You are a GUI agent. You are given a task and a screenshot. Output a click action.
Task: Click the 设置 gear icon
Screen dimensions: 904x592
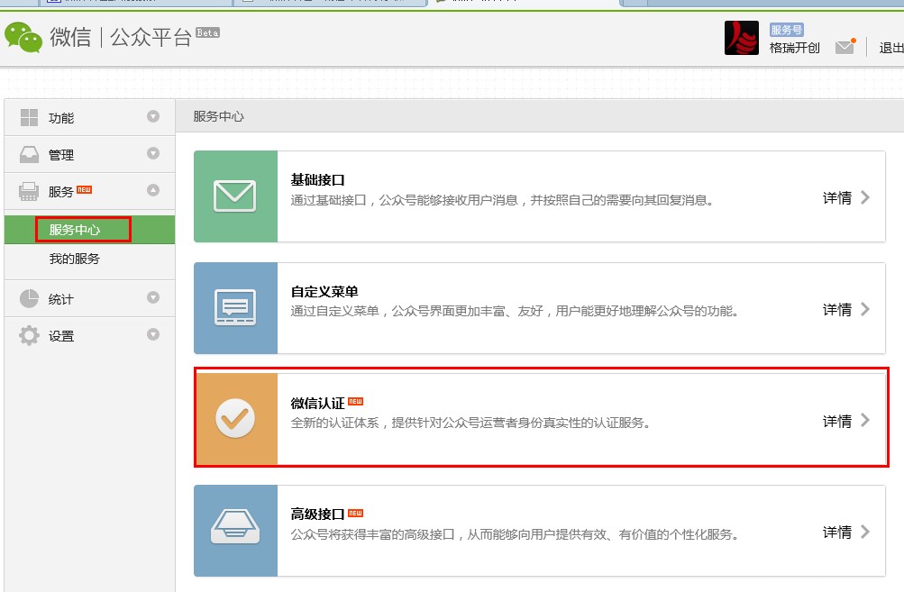(x=29, y=335)
